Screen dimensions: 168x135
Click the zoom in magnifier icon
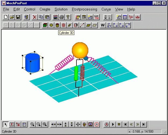tap(32, 124)
